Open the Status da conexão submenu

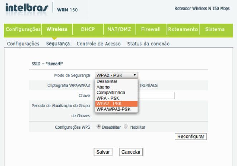click(148, 44)
